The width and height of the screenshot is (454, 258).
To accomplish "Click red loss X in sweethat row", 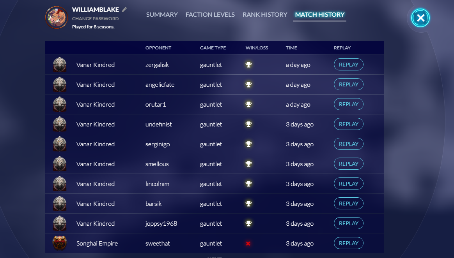I will coord(248,244).
